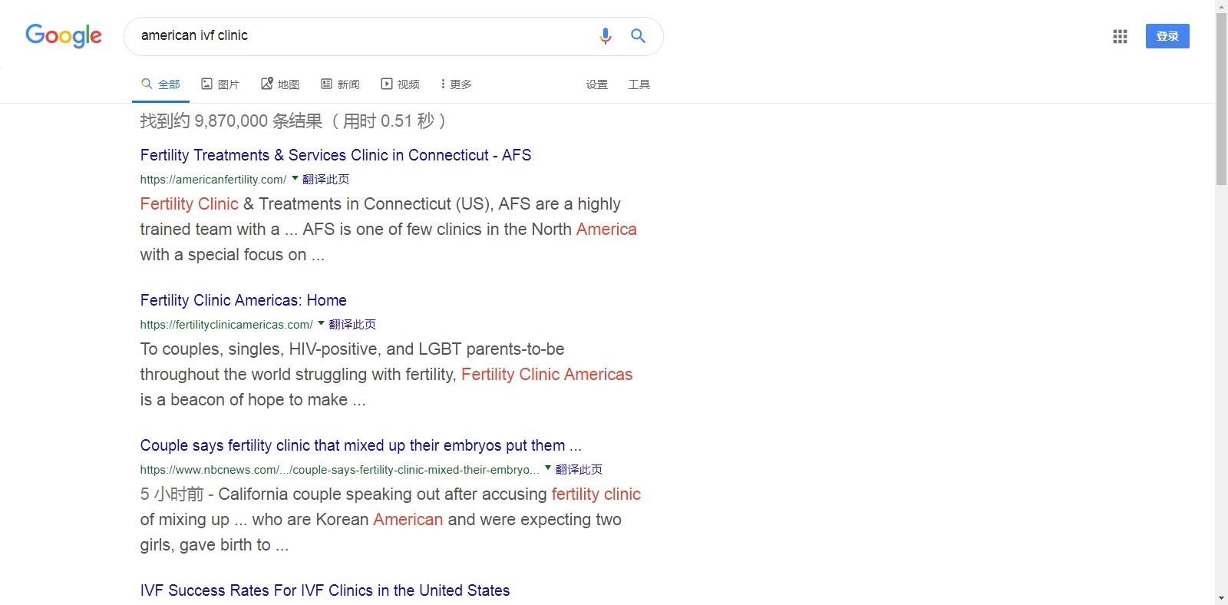Expand dropdown arrow beside nbcnews.com URL
The image size is (1228, 605).
pyautogui.click(x=548, y=468)
